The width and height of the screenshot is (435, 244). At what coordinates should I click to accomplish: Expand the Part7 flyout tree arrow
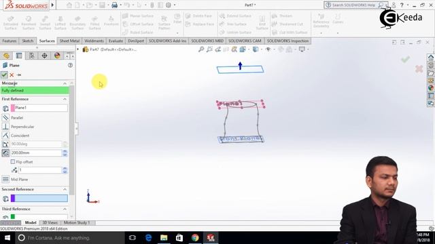[78, 49]
